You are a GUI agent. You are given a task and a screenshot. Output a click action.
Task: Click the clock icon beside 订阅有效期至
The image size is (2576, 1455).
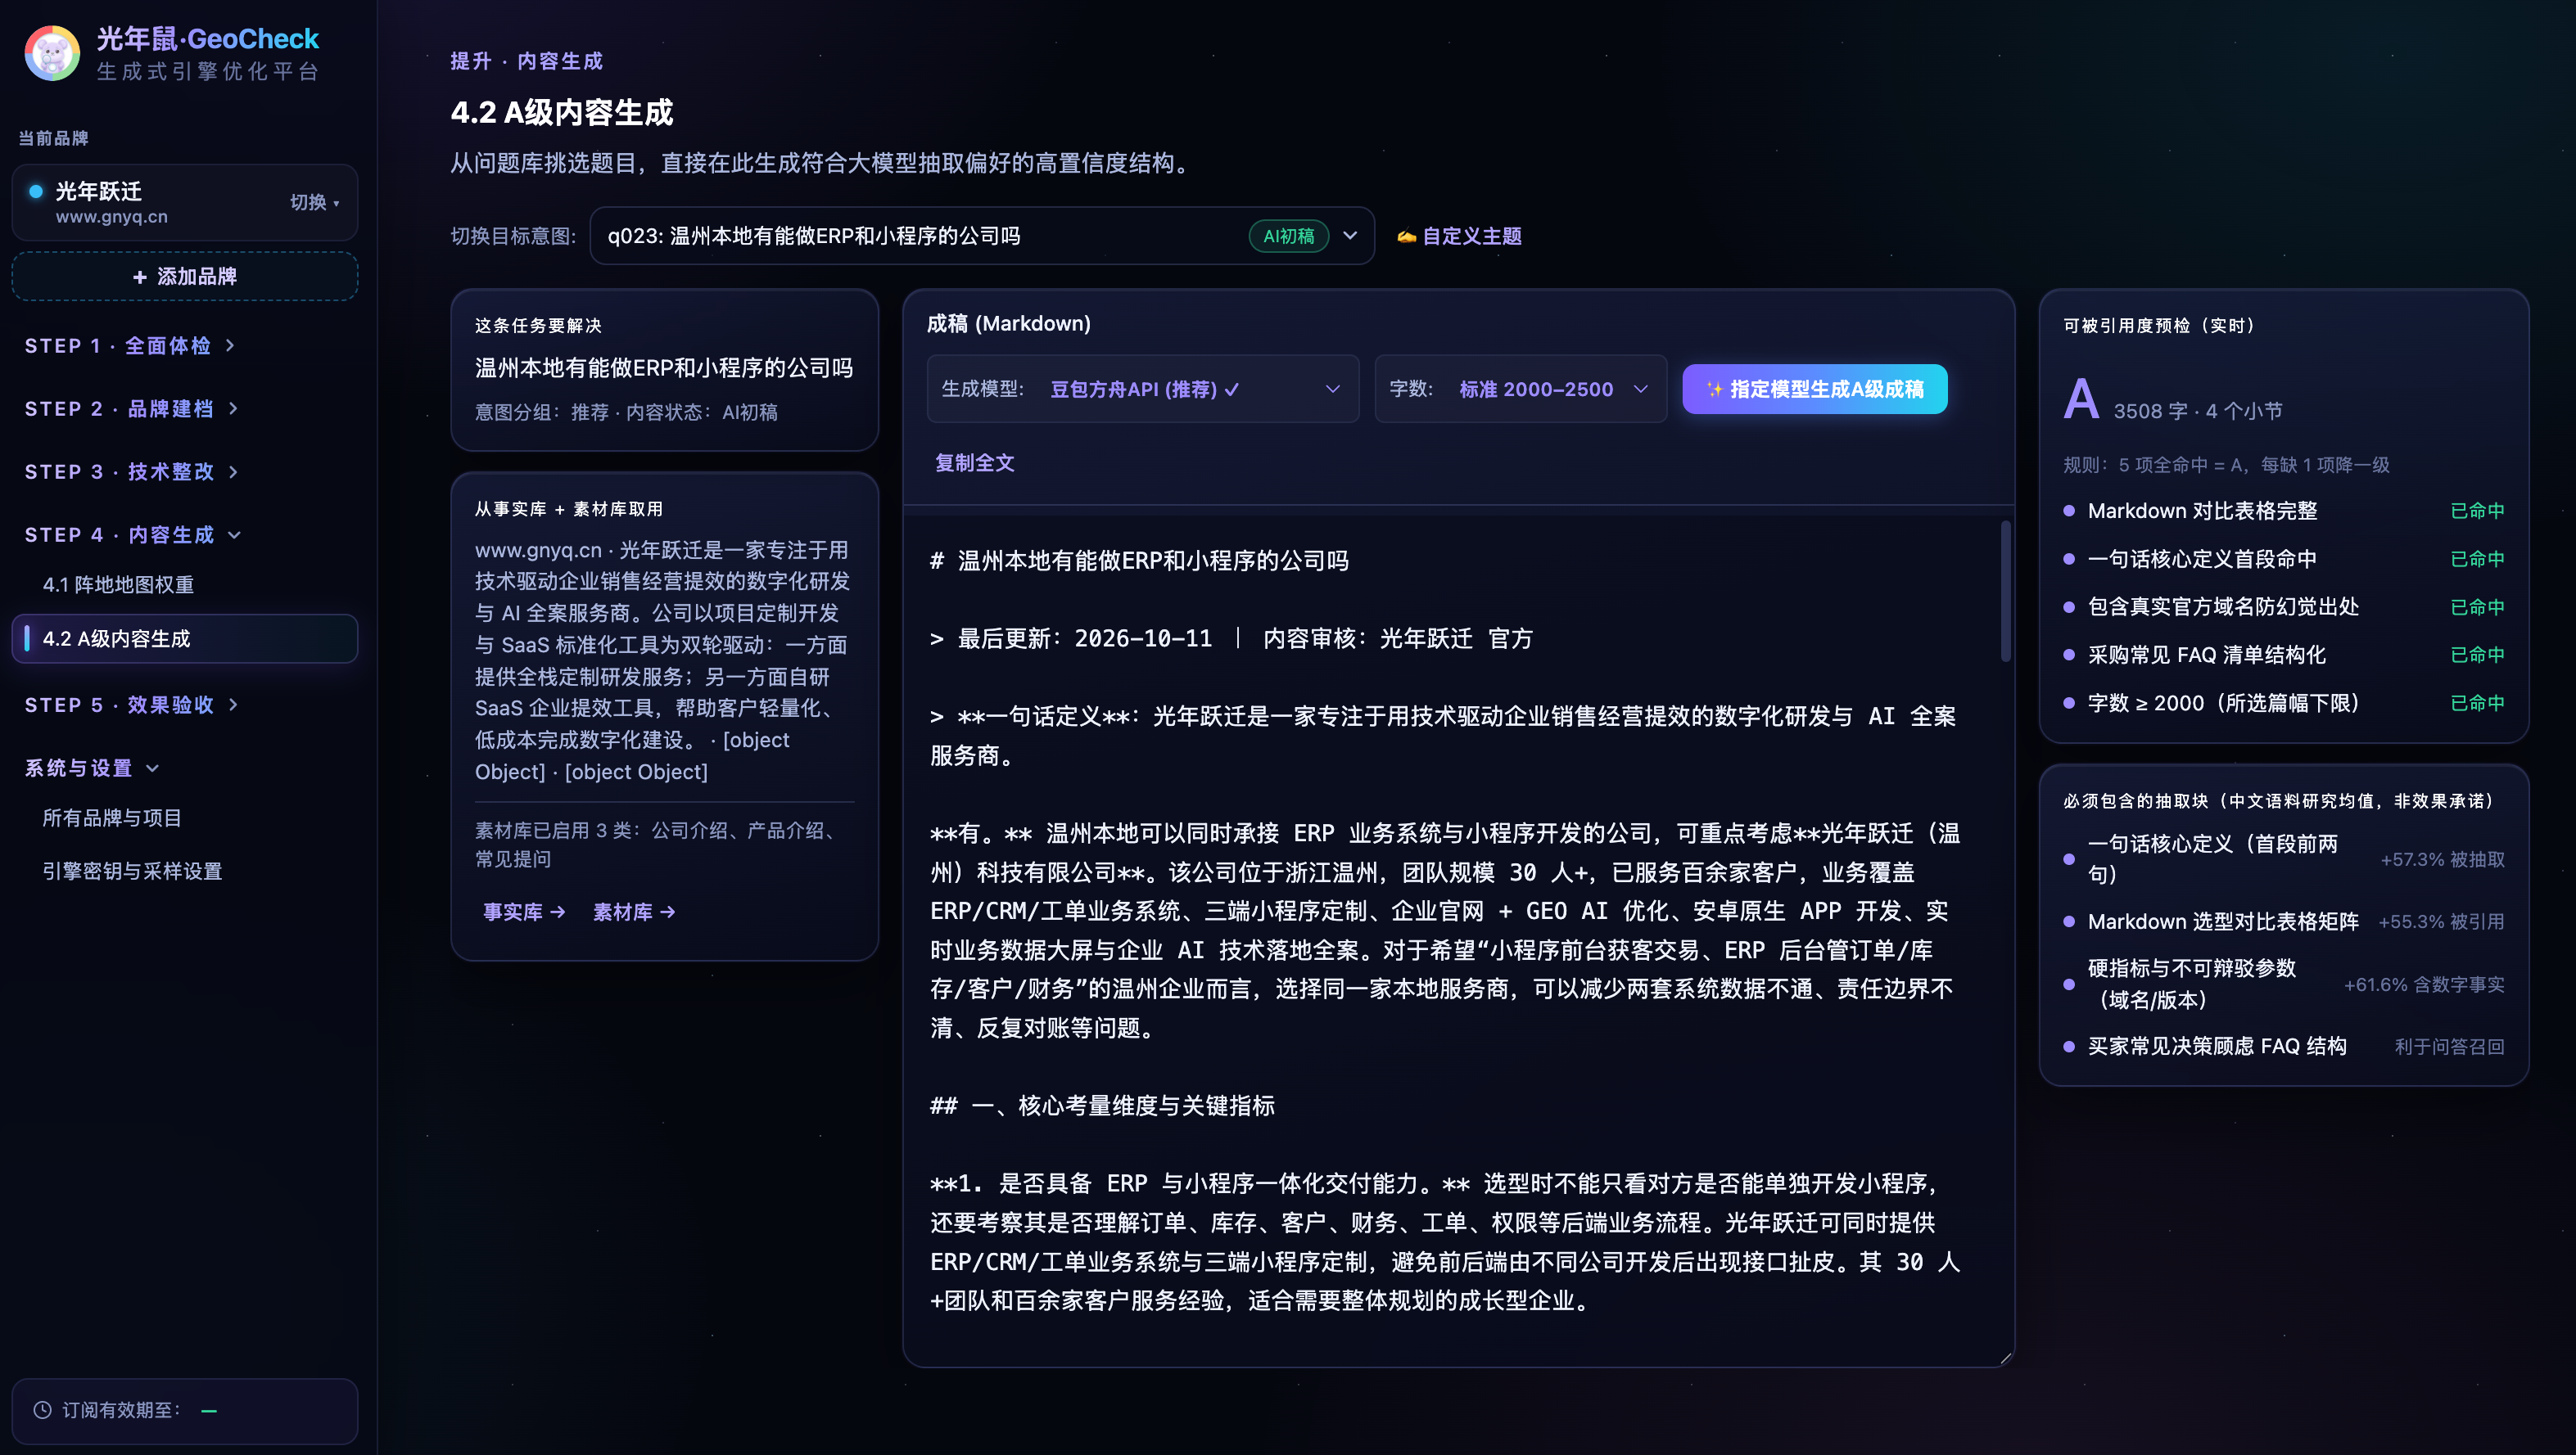(x=42, y=1410)
